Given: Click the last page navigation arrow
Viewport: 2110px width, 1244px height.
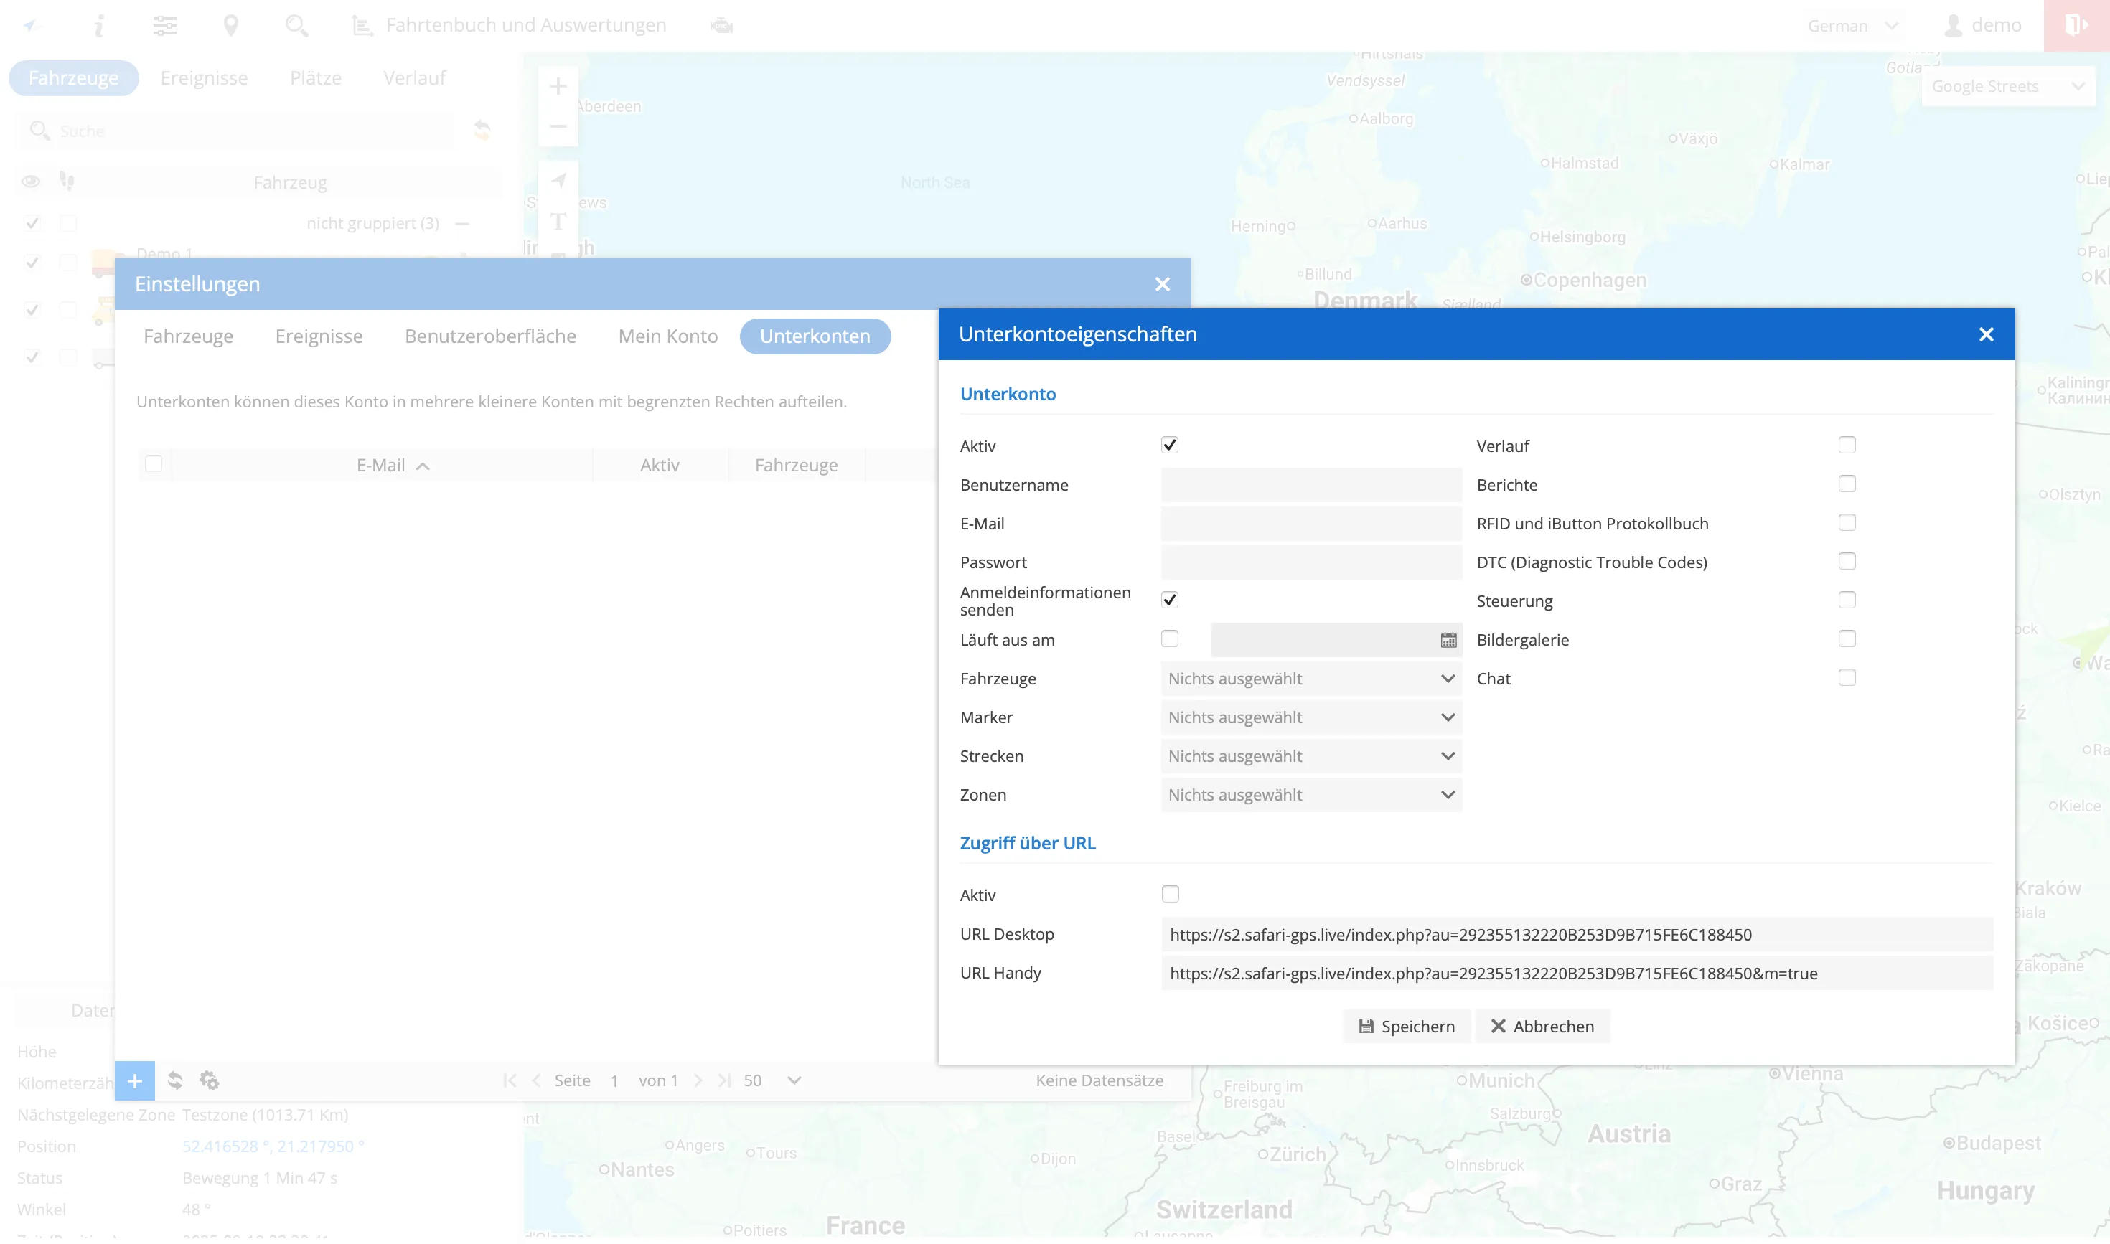Looking at the screenshot, I should coord(725,1080).
